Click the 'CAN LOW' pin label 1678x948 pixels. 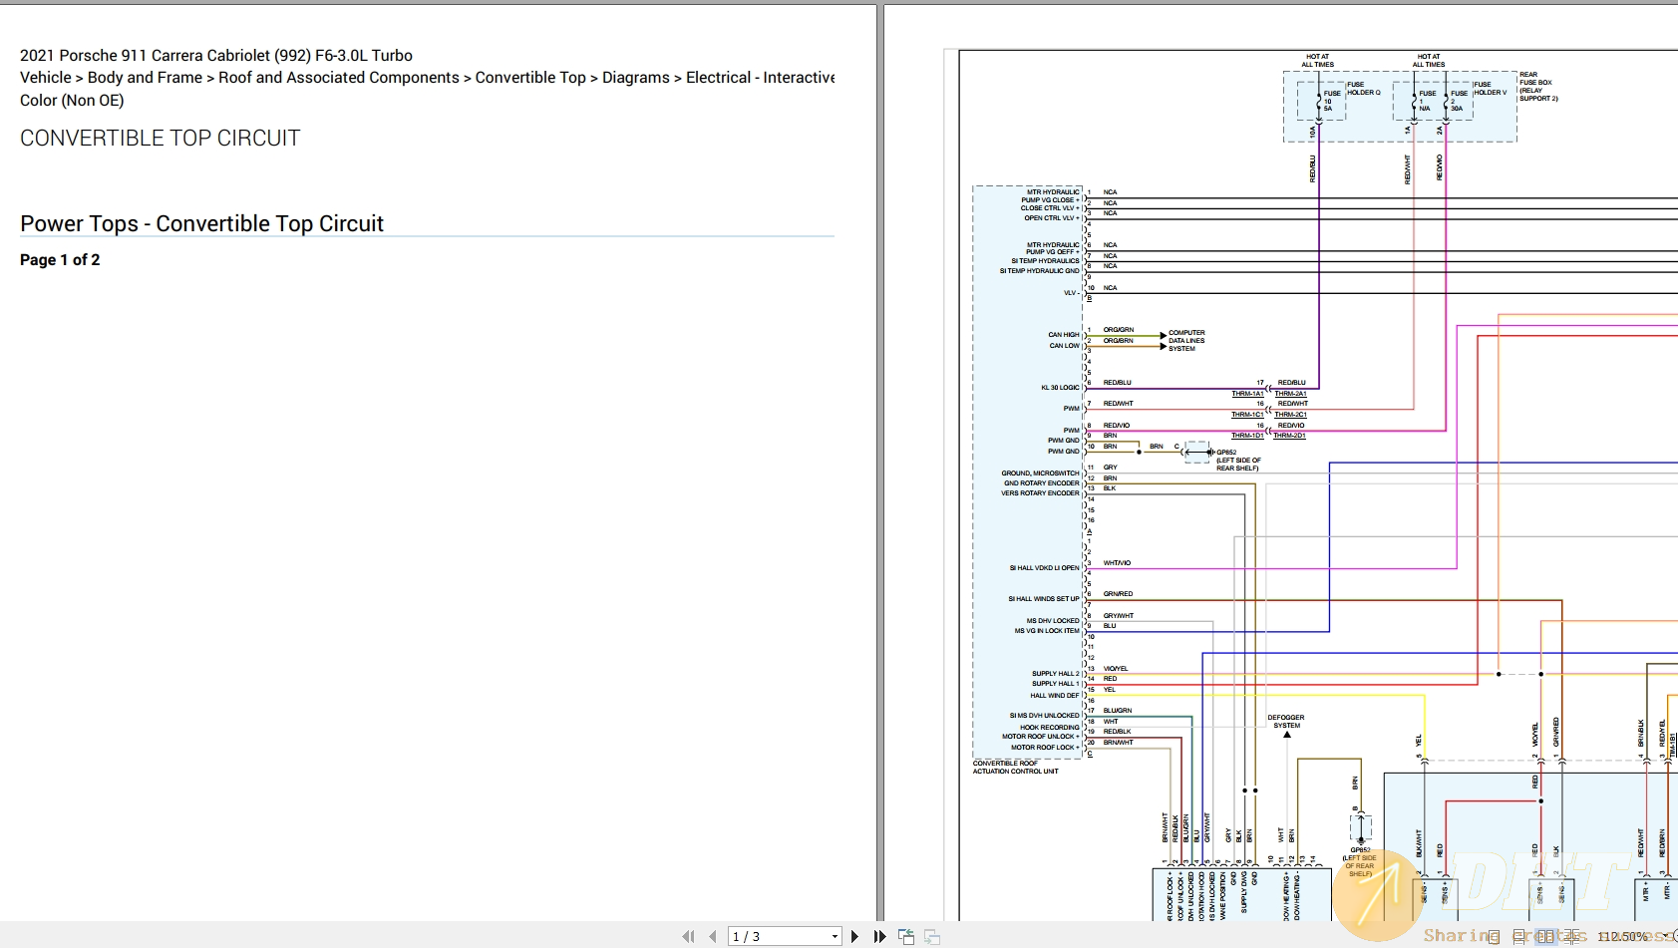(x=1064, y=346)
